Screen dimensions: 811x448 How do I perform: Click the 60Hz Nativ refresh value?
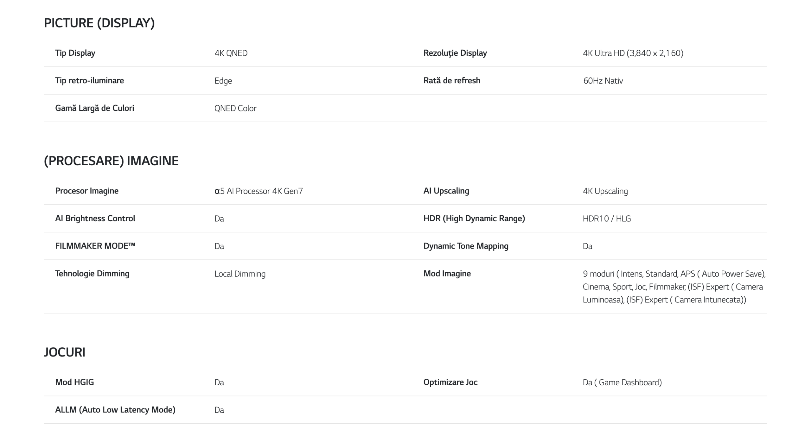coord(603,81)
